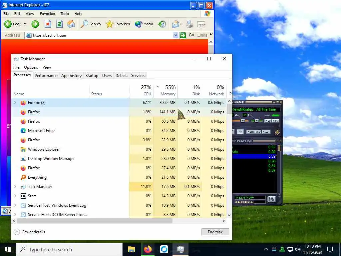Open the blue circular app on the taskbar
The height and width of the screenshot is (256, 341).
click(x=164, y=249)
